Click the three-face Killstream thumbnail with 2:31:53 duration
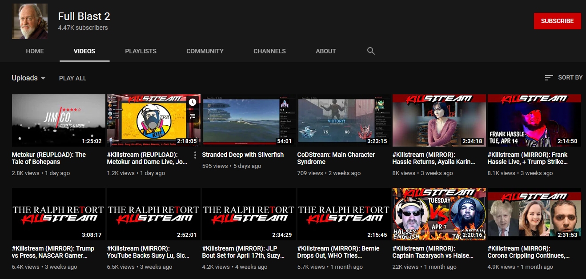The image size is (586, 279). [534, 214]
